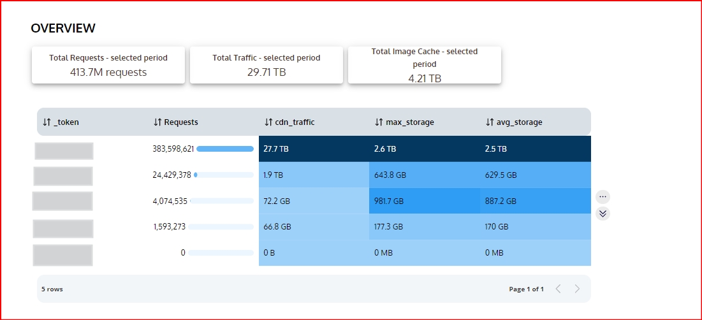Click the sort arrows for cdn_traffic column
Viewport: 702px width, 320px height.
coord(268,122)
